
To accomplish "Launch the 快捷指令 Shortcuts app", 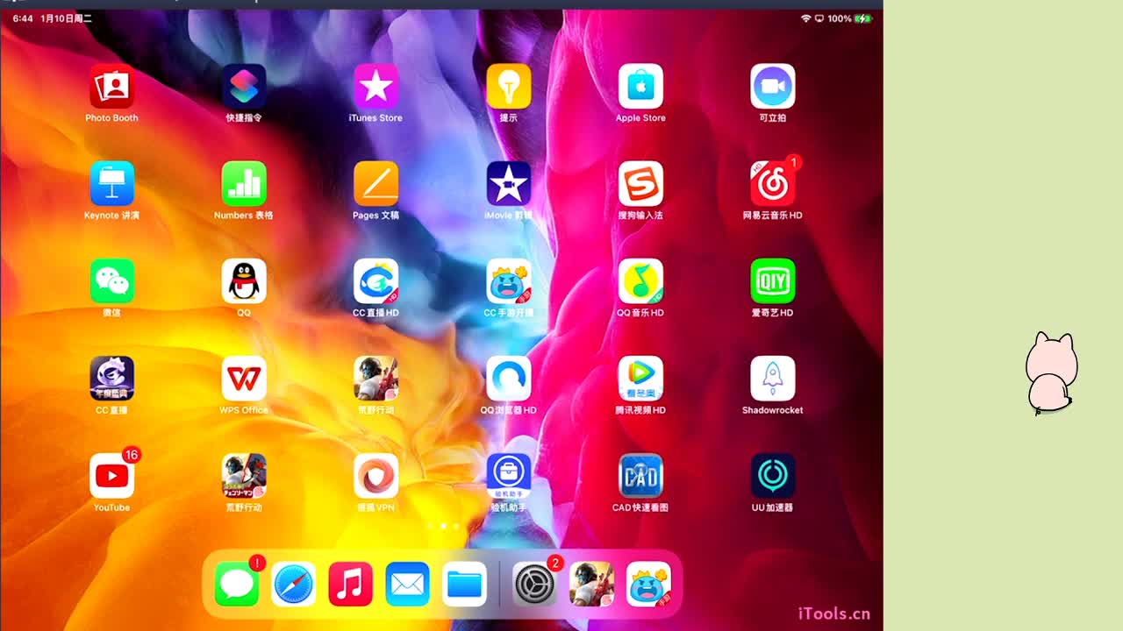I will point(244,86).
